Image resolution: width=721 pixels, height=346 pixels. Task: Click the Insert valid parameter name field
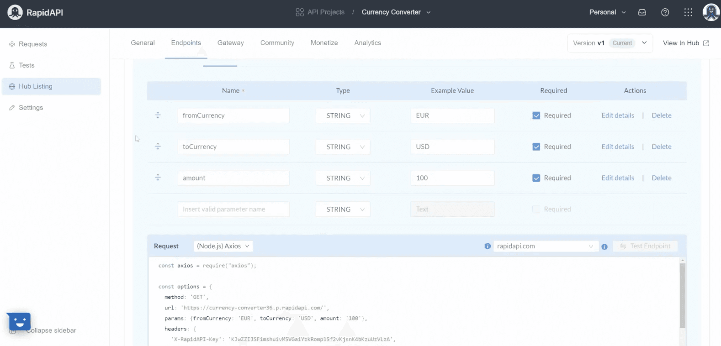click(233, 209)
